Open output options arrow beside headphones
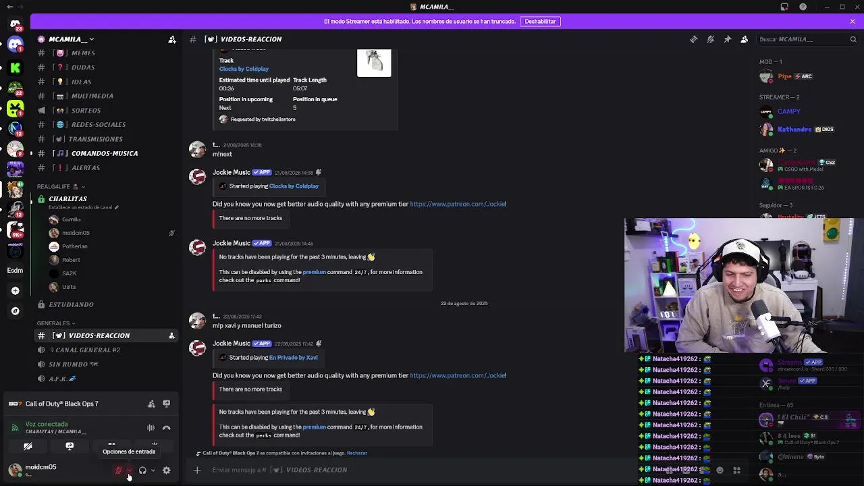The height and width of the screenshot is (486, 864). click(153, 470)
